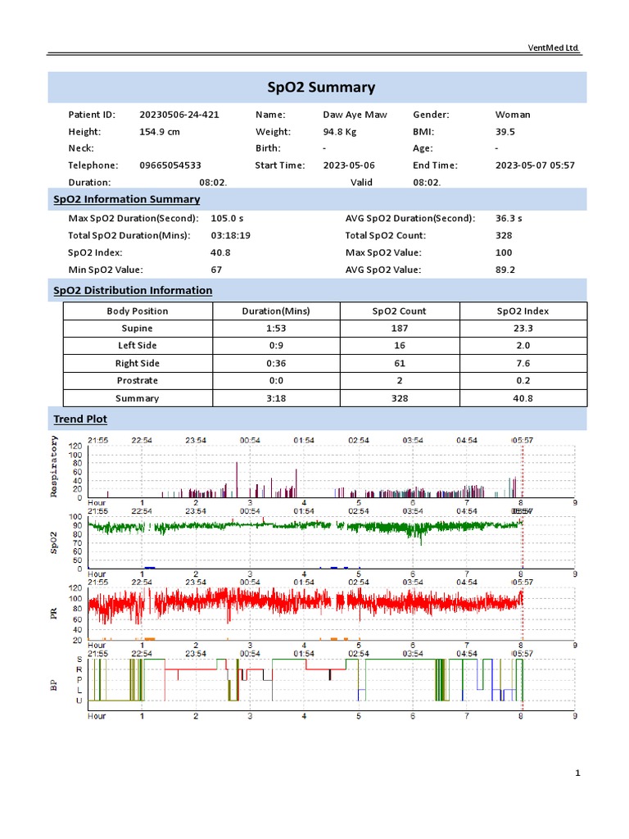The height and width of the screenshot is (839, 629).
Task: Click Summary duration 3:18
Action: click(x=276, y=399)
